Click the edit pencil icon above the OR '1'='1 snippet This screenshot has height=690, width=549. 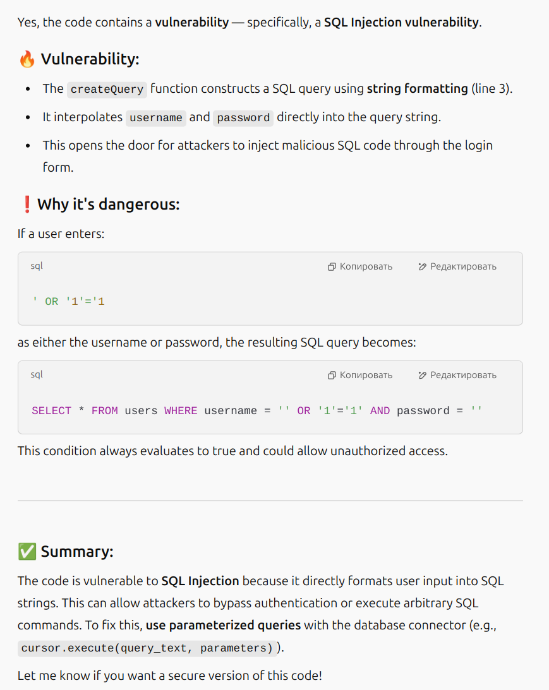(422, 267)
